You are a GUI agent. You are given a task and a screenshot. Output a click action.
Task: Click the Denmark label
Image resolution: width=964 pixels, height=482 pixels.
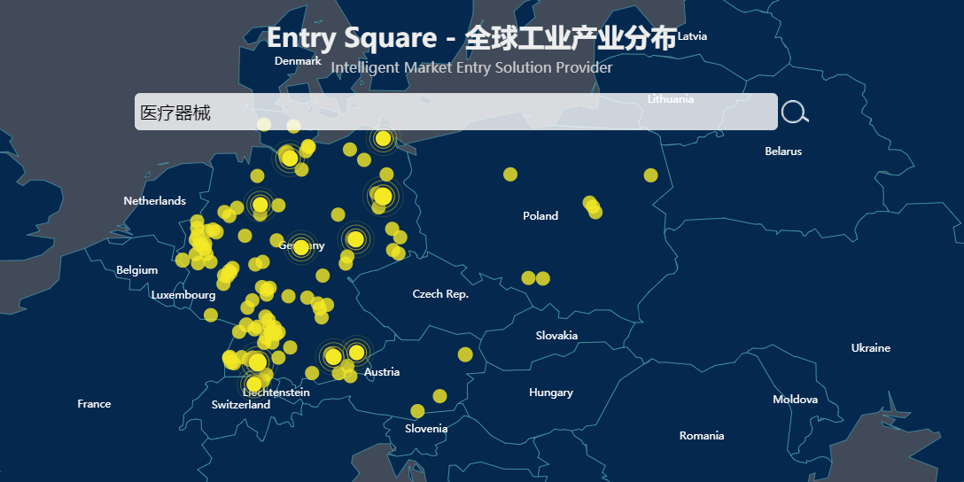click(x=298, y=61)
